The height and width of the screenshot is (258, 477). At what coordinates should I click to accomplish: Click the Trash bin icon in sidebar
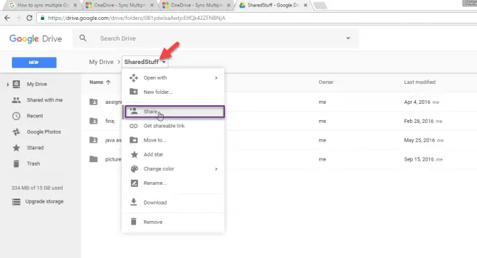click(16, 163)
